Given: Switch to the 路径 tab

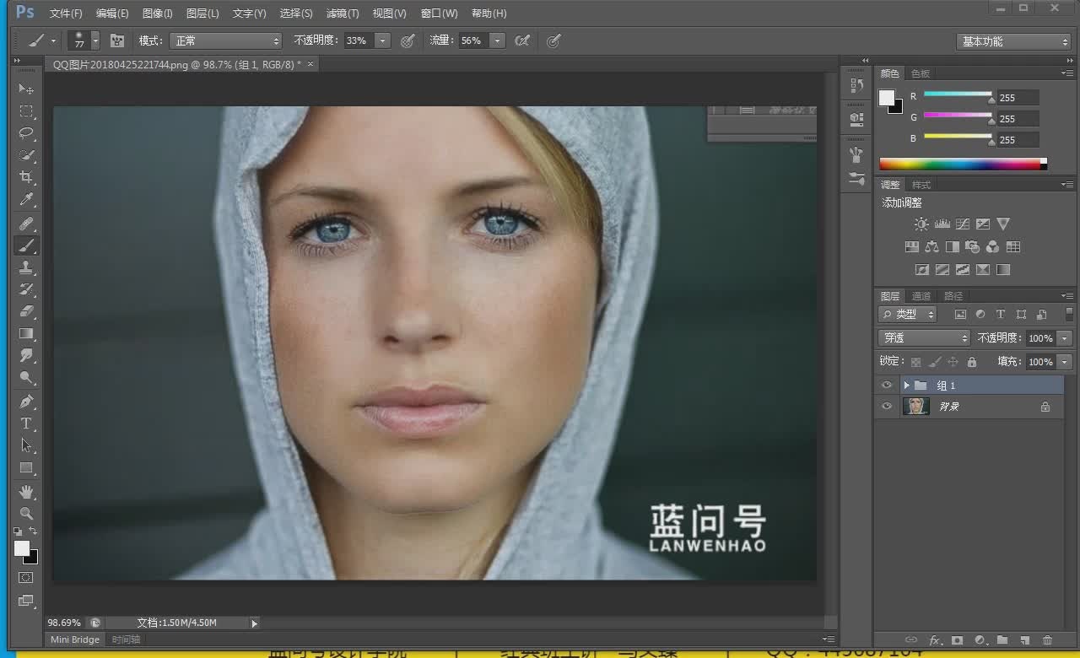Looking at the screenshot, I should (953, 296).
